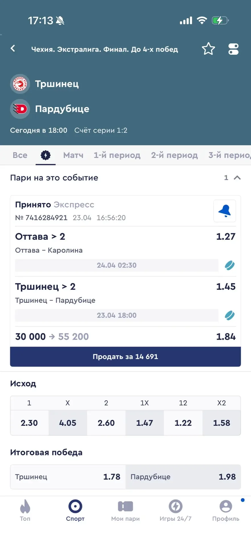Select the lightning badge tab
Viewport: 251px width, 547px height.
coord(45,155)
